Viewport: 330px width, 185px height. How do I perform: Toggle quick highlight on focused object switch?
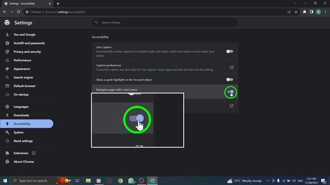229,80
